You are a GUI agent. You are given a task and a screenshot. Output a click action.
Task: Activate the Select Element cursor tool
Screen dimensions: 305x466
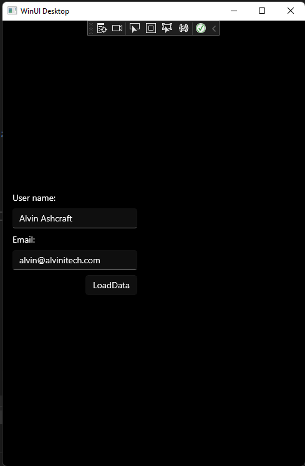click(x=135, y=28)
